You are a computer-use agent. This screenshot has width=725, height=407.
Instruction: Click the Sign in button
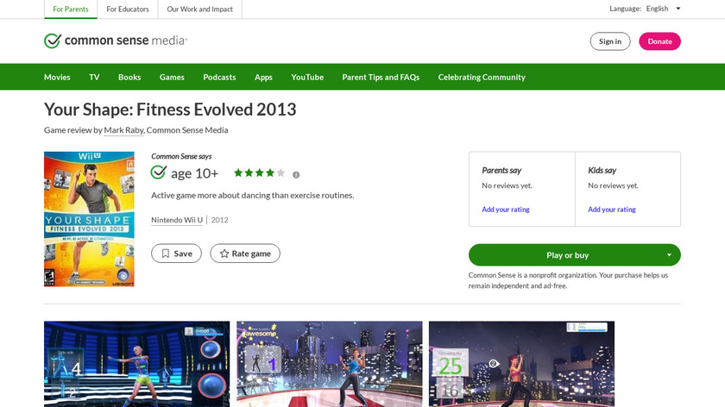(610, 41)
